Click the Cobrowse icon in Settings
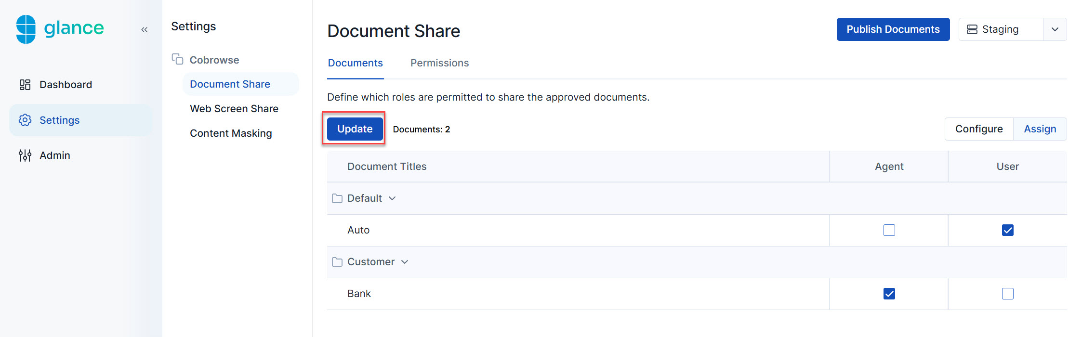The height and width of the screenshot is (337, 1082). click(x=177, y=59)
